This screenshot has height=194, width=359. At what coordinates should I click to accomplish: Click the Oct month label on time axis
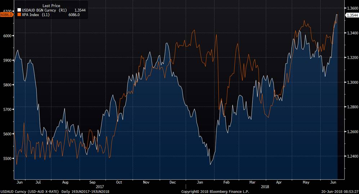[119, 182]
